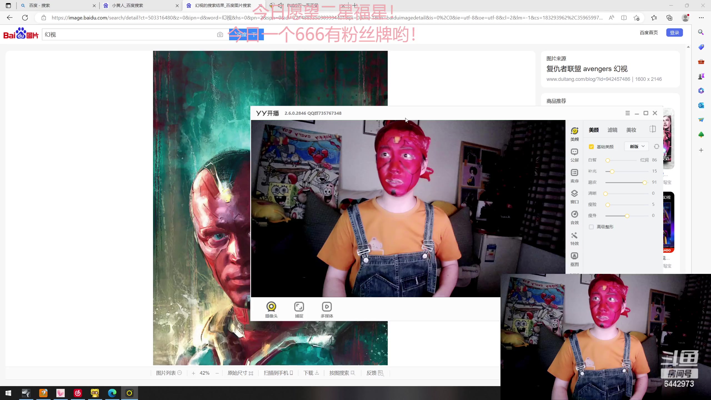Open Edge read aloud icon
The image size is (711, 400).
point(611,18)
